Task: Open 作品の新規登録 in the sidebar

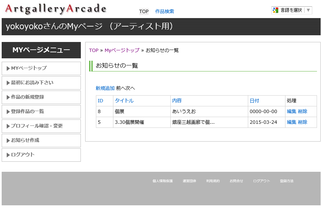Action: click(41, 97)
